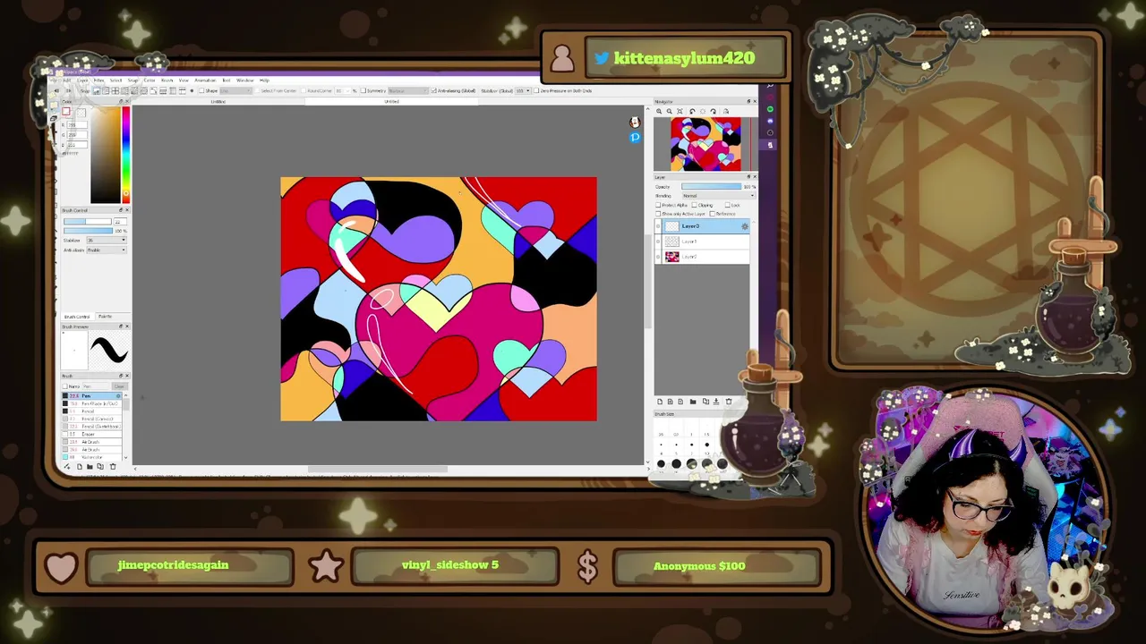This screenshot has width=1146, height=644.
Task: Click the delete brush trash icon
Action: click(113, 466)
